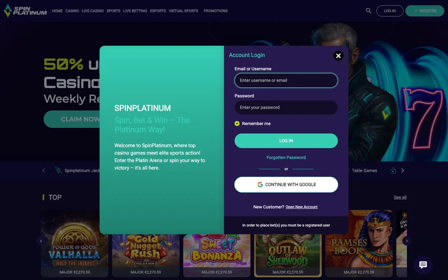Click the Google logo in the sign-in button
448x280 pixels.
(260, 184)
